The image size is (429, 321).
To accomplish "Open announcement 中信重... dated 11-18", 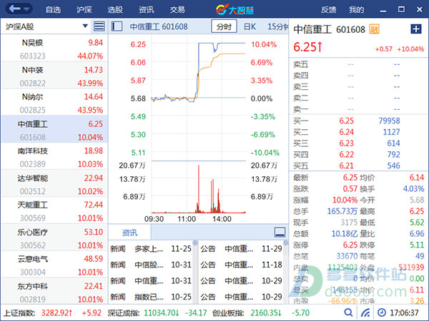I will [x=241, y=265].
